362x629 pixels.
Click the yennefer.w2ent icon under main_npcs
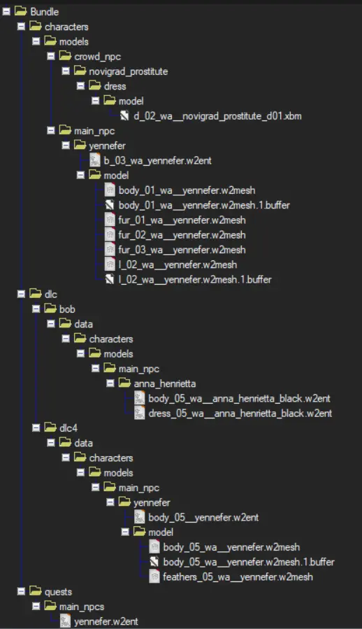[x=65, y=621]
